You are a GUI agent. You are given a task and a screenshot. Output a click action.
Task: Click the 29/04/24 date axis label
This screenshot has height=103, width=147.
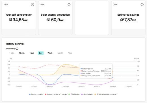[x=129, y=86]
